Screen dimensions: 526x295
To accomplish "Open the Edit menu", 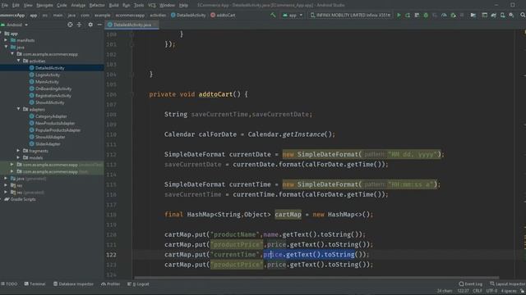I will (16, 5).
